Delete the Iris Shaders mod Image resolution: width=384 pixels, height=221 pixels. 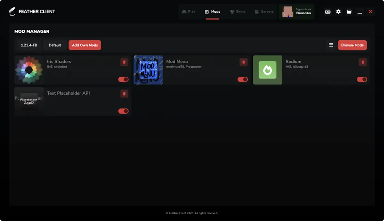point(124,62)
